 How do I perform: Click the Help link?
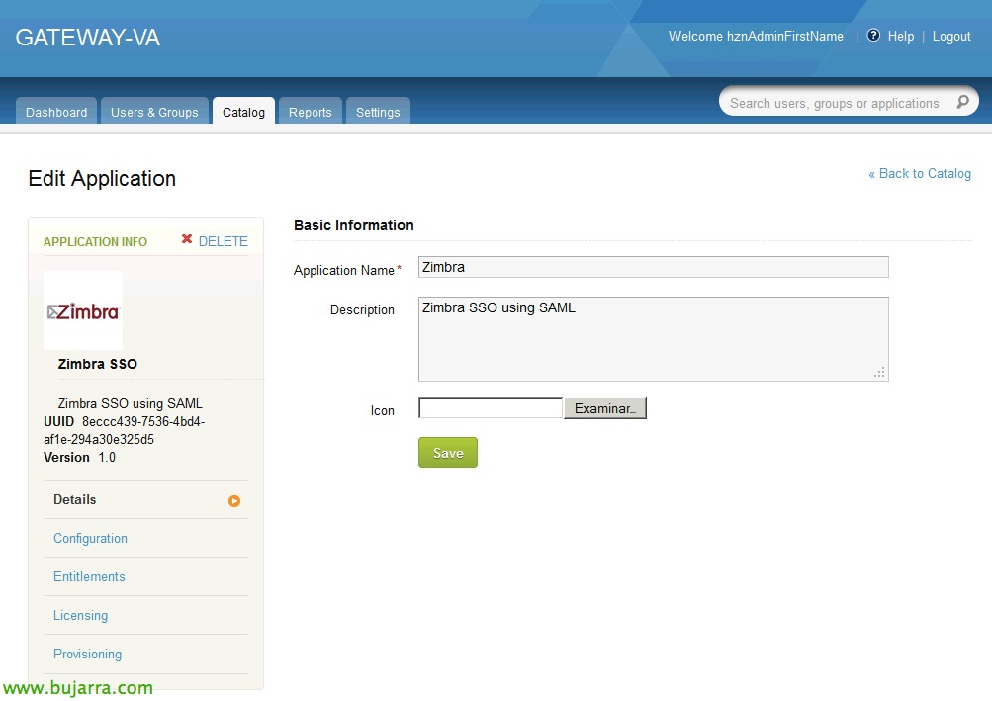coord(900,36)
